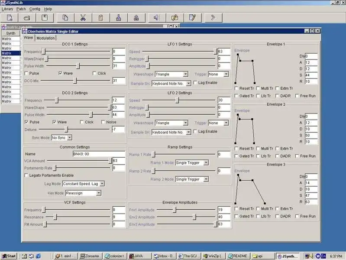The image size is (346, 260).
Task: Open the README taskbar item
Action: pos(238,256)
